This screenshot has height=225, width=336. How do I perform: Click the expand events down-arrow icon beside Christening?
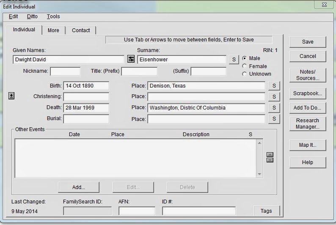11,96
